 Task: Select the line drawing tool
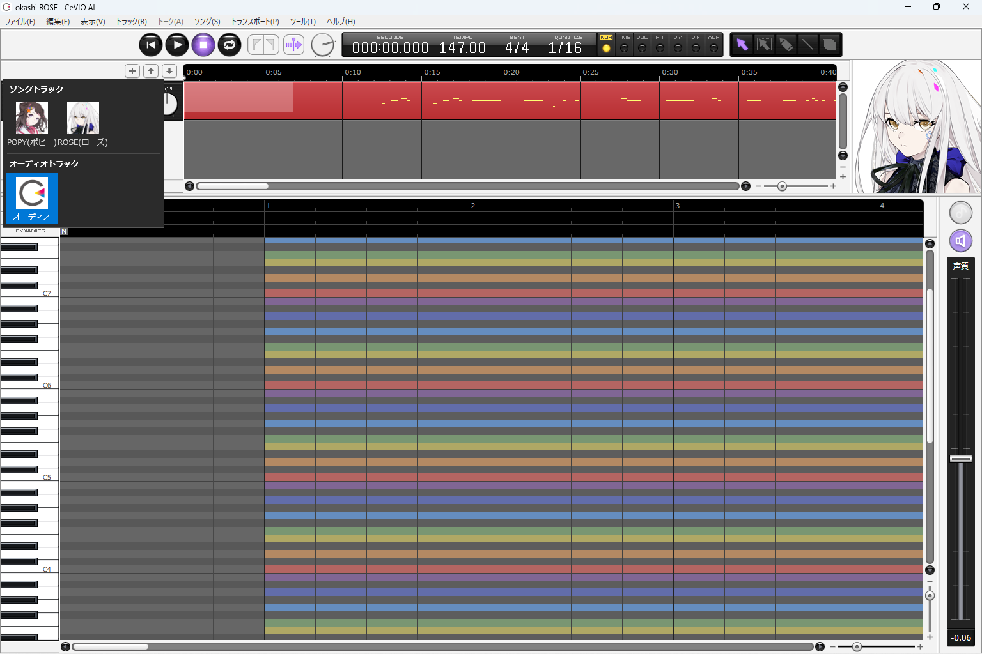[807, 45]
